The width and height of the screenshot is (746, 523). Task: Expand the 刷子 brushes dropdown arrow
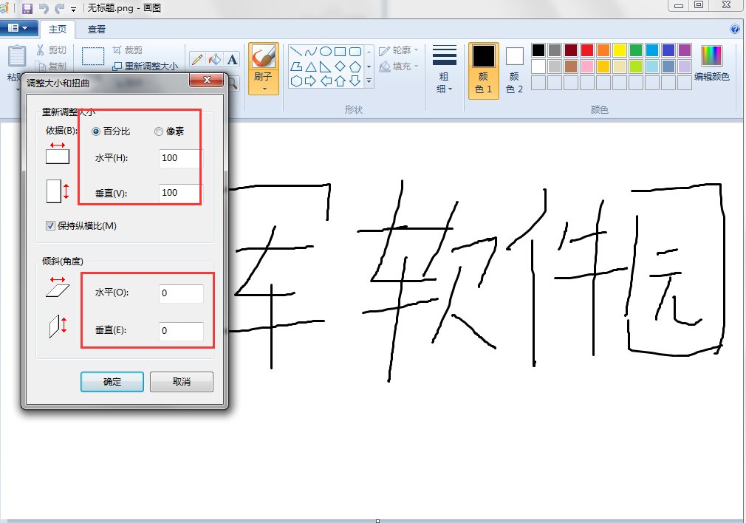point(264,89)
